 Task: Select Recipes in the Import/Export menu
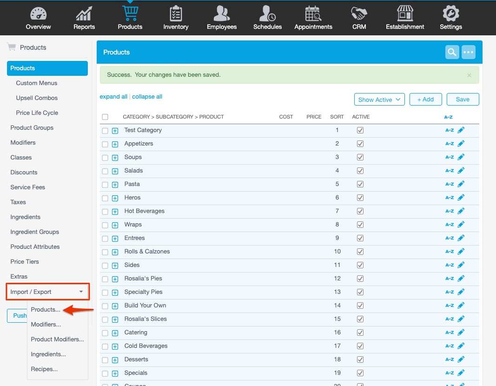[x=44, y=369]
